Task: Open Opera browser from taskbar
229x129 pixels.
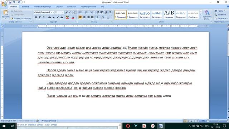Action: click(x=128, y=126)
